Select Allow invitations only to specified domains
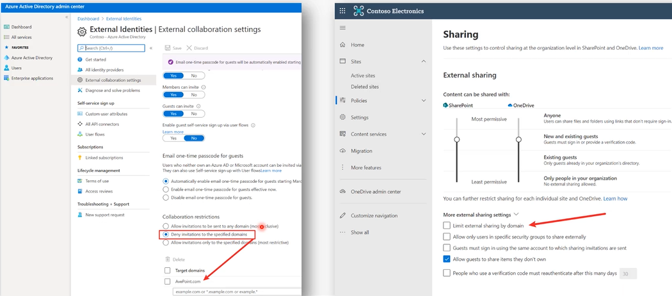This screenshot has width=672, height=296. (166, 242)
